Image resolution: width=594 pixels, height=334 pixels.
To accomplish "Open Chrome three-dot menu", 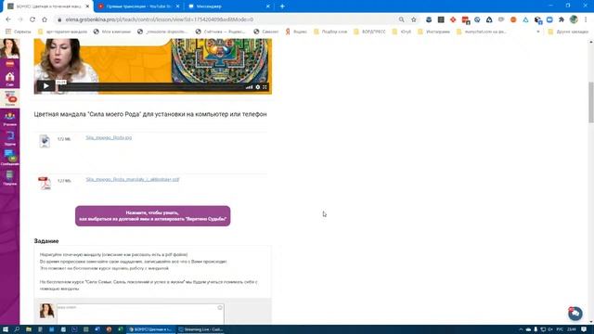I will [586, 19].
